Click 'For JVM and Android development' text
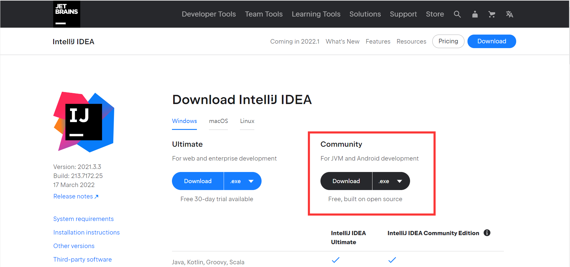The image size is (570, 267). click(x=369, y=158)
